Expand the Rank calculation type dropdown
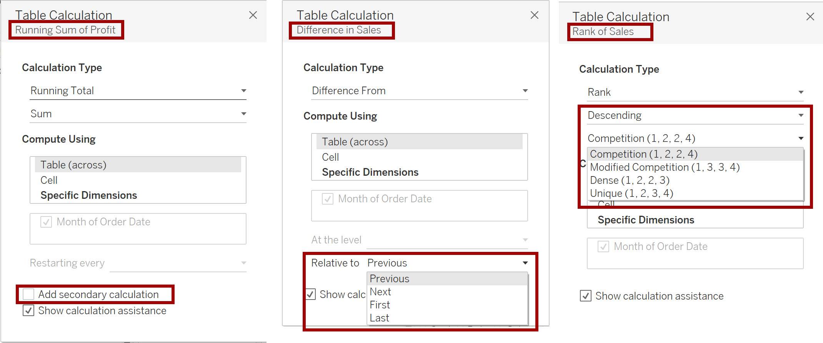Viewport: 823px width, 343px height. (695, 92)
